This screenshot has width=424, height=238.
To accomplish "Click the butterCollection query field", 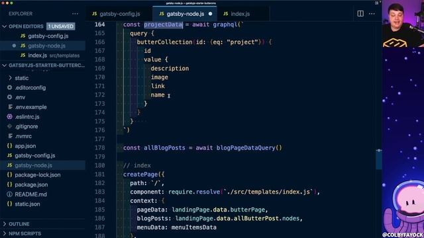I will [164, 42].
